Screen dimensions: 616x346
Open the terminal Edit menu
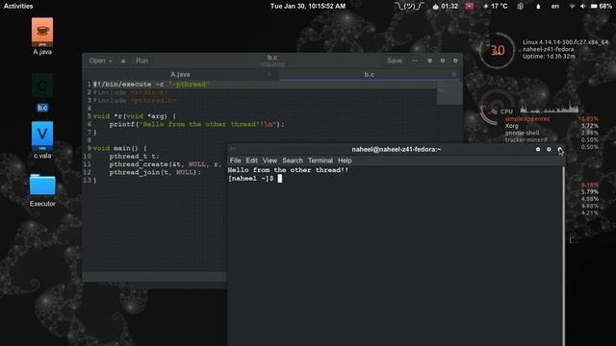(251, 161)
